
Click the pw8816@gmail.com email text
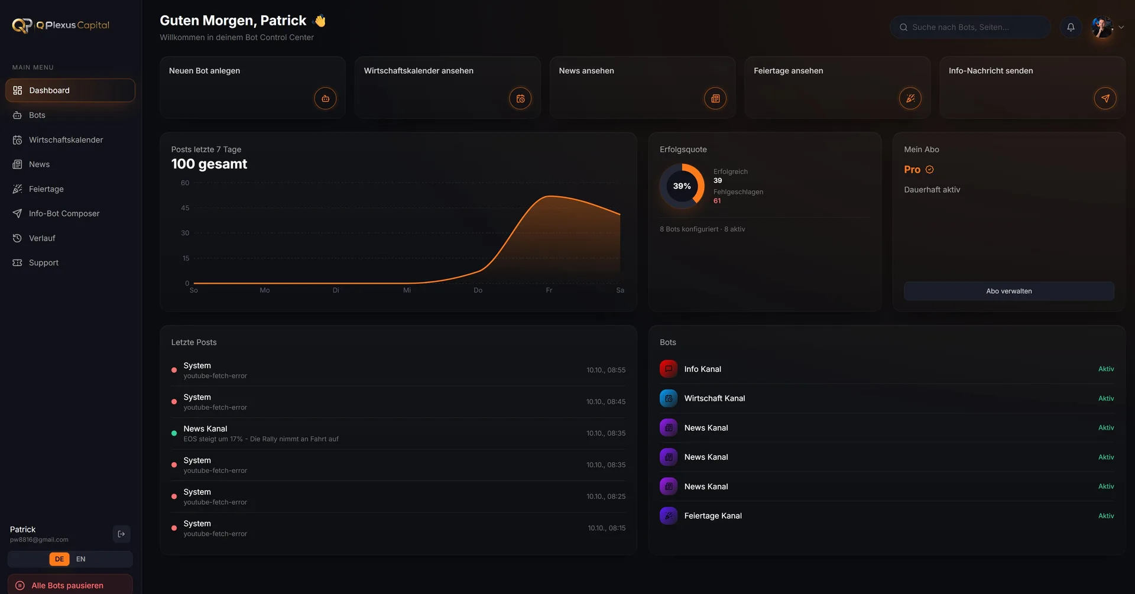click(x=39, y=540)
